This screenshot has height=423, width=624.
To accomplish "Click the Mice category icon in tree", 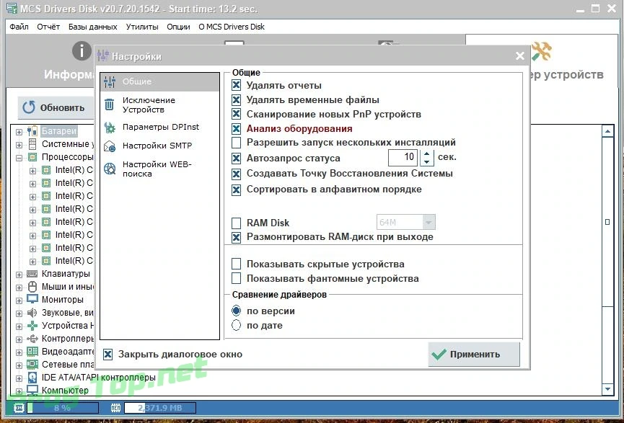I will [32, 287].
